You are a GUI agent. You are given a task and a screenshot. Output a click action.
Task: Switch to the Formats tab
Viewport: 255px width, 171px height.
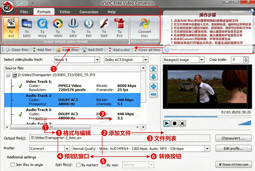pyautogui.click(x=44, y=12)
